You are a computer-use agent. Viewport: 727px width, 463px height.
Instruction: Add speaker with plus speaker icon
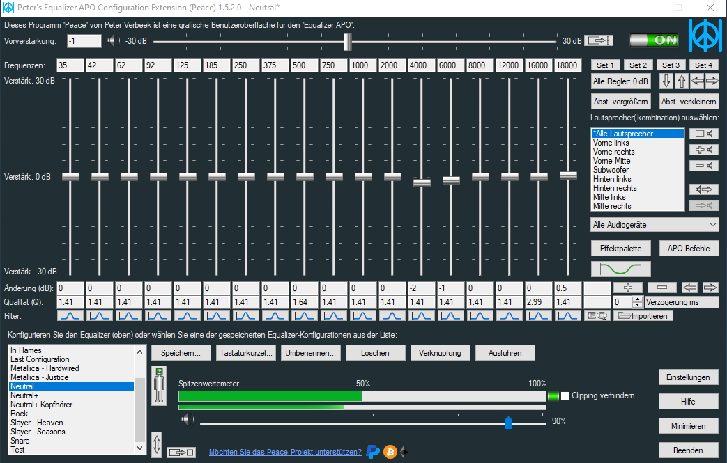pos(704,150)
